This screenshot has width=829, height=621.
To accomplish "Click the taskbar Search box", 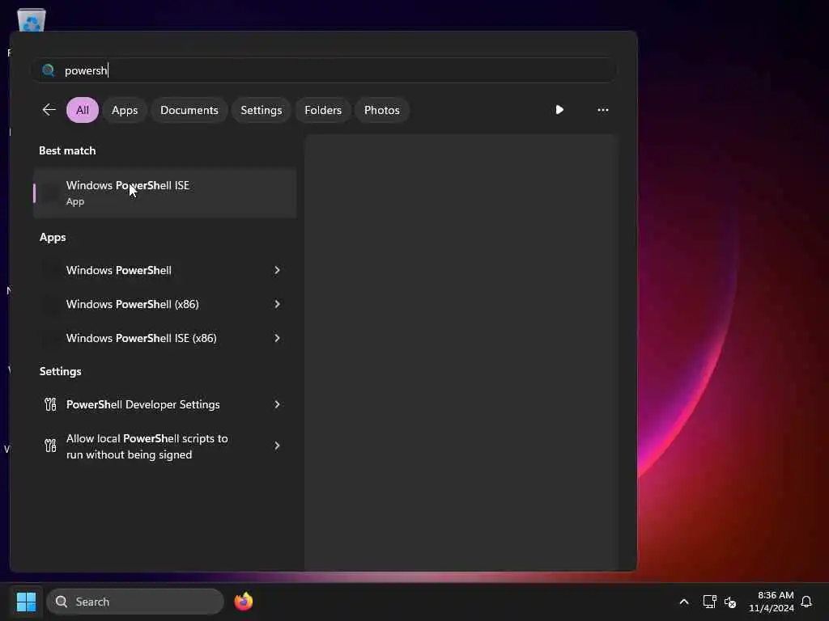I will tap(135, 602).
